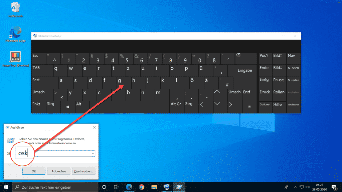Click the Pause key

pyautogui.click(x=279, y=83)
